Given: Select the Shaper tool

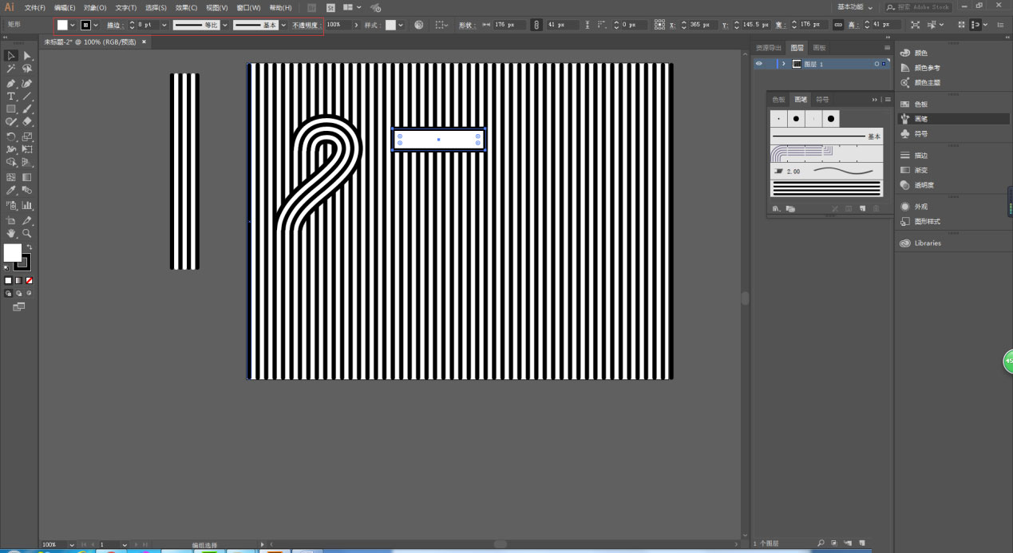Looking at the screenshot, I should coord(11,122).
